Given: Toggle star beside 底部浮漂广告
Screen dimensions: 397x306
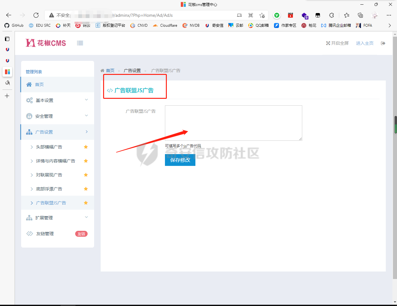Looking at the screenshot, I should click(86, 189).
